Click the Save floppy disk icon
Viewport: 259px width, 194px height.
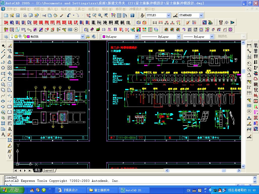click(17, 15)
